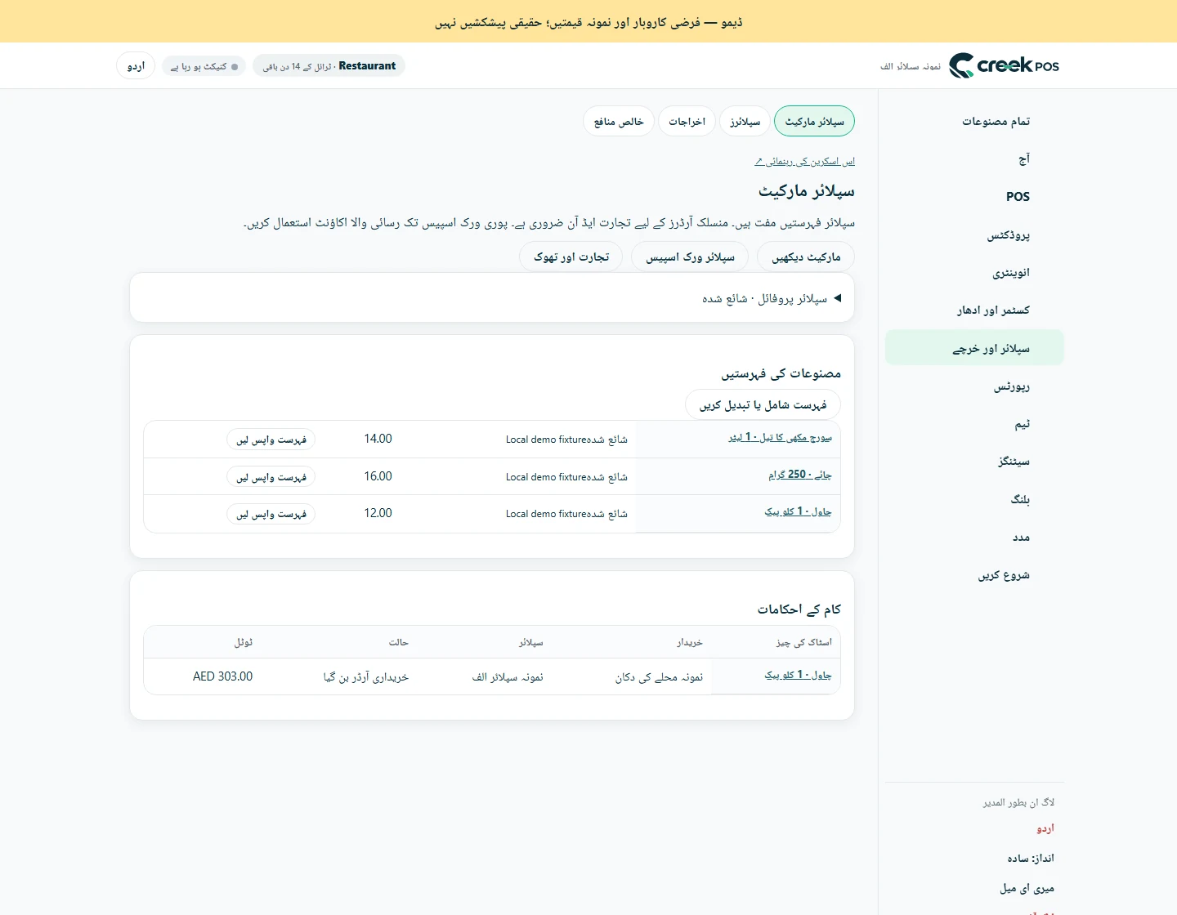The image size is (1177, 915).
Task: Open میری ای میل in the sidebar footer
Action: pyautogui.click(x=1027, y=889)
